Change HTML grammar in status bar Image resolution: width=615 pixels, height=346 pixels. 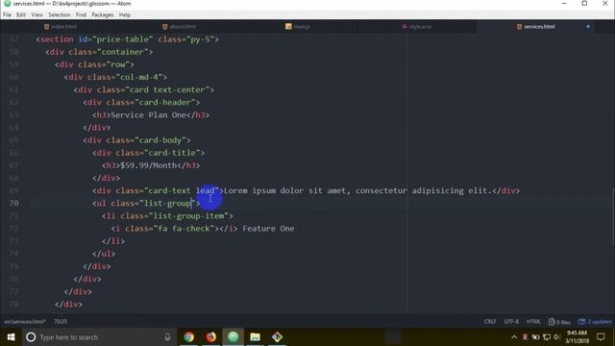click(x=533, y=321)
